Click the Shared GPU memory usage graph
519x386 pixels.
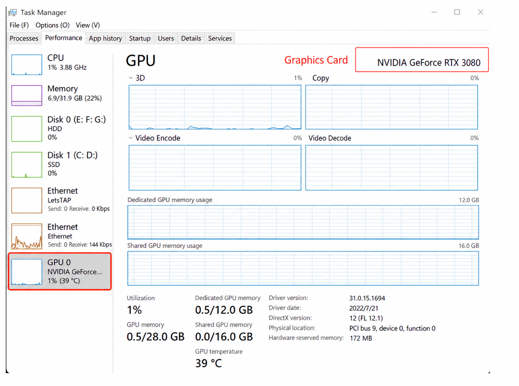click(303, 268)
